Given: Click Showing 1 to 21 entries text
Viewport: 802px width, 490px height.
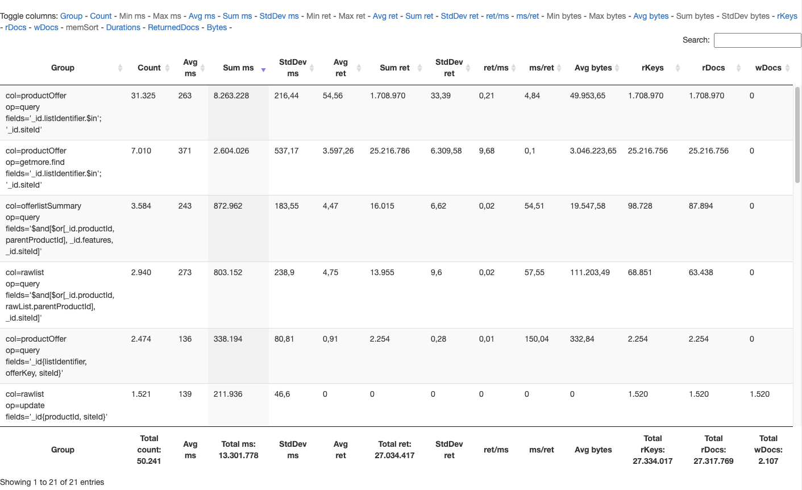Looking at the screenshot, I should (x=52, y=482).
